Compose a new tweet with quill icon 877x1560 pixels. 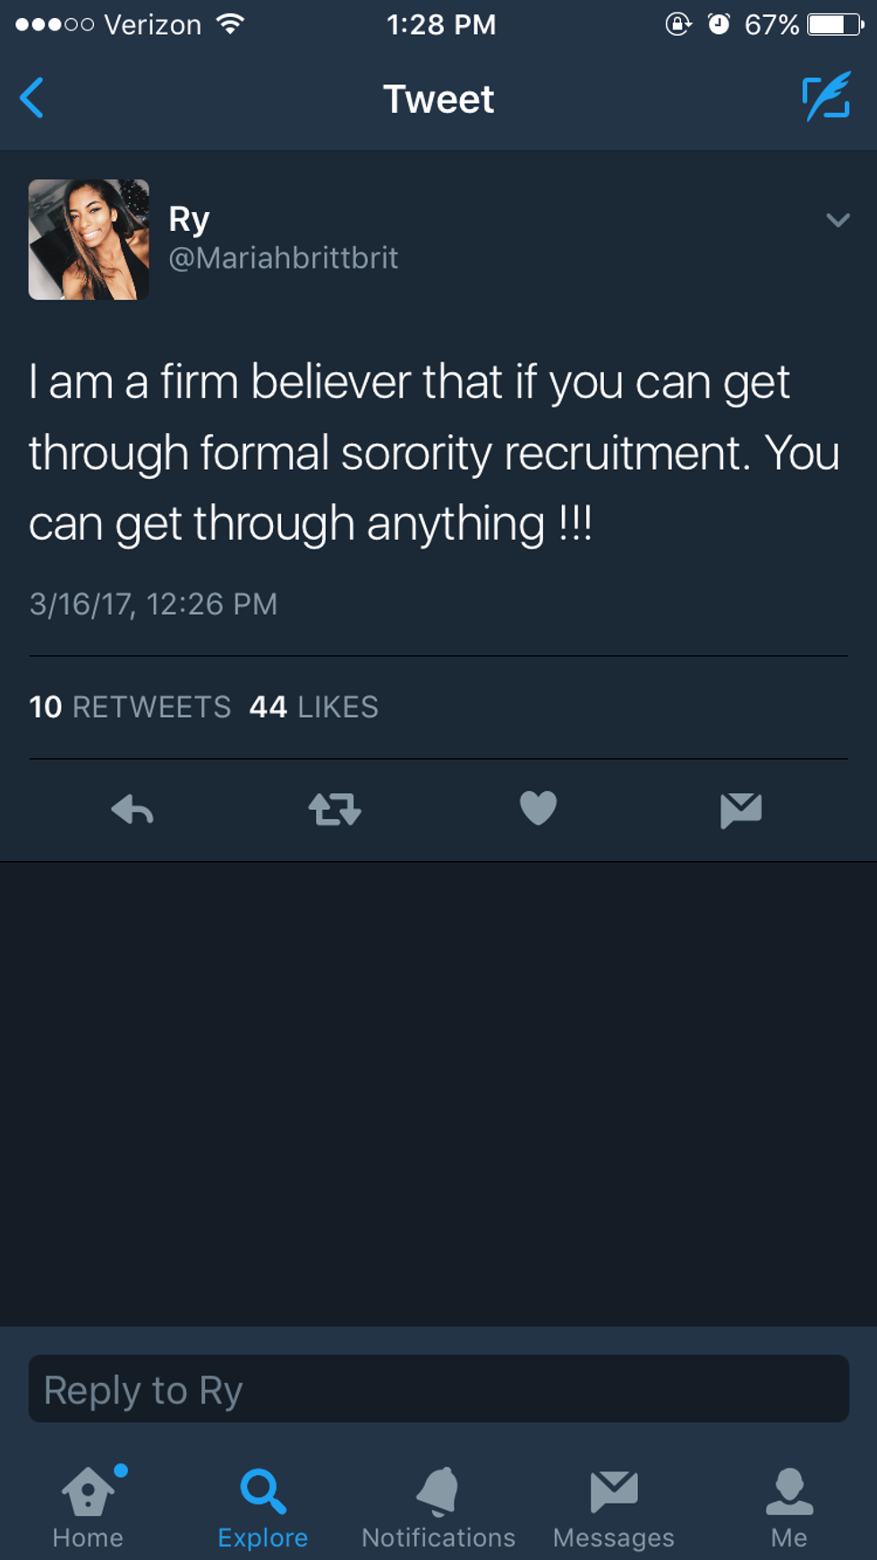click(x=825, y=98)
